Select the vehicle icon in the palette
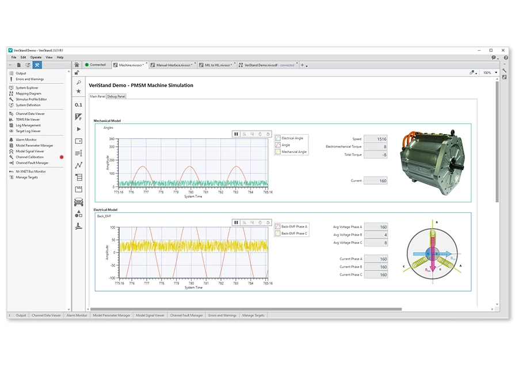 pyautogui.click(x=79, y=202)
